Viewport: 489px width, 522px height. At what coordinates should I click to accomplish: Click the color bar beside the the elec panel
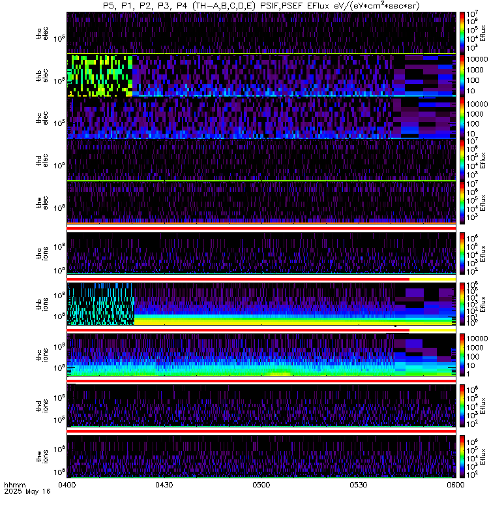pos(462,202)
